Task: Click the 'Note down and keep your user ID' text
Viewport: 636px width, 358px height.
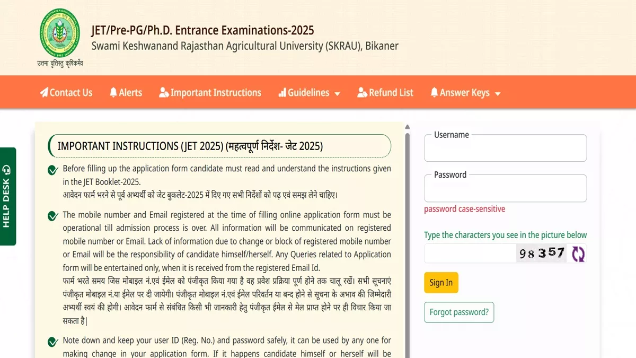Action: pyautogui.click(x=227, y=347)
